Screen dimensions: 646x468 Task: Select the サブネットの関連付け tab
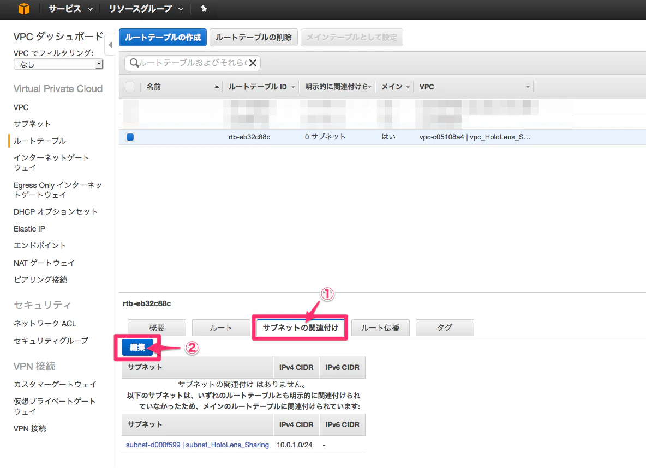click(x=300, y=328)
